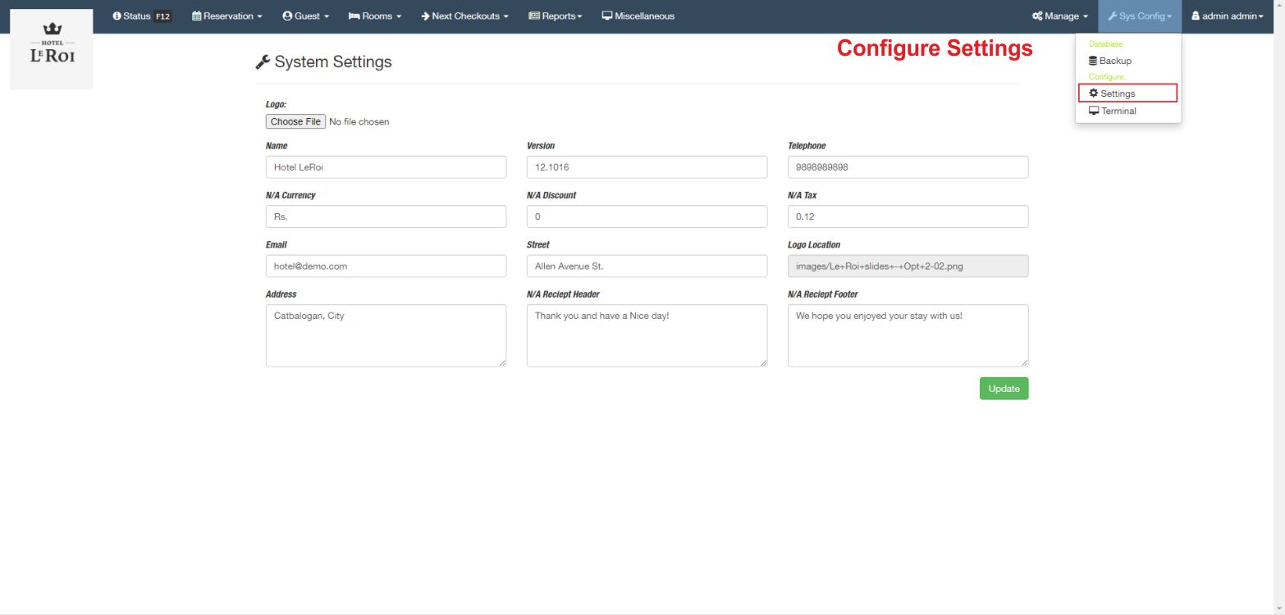Click the "Configure.." header in the dropdown
Viewport: 1285px width, 615px height.
tap(1107, 77)
